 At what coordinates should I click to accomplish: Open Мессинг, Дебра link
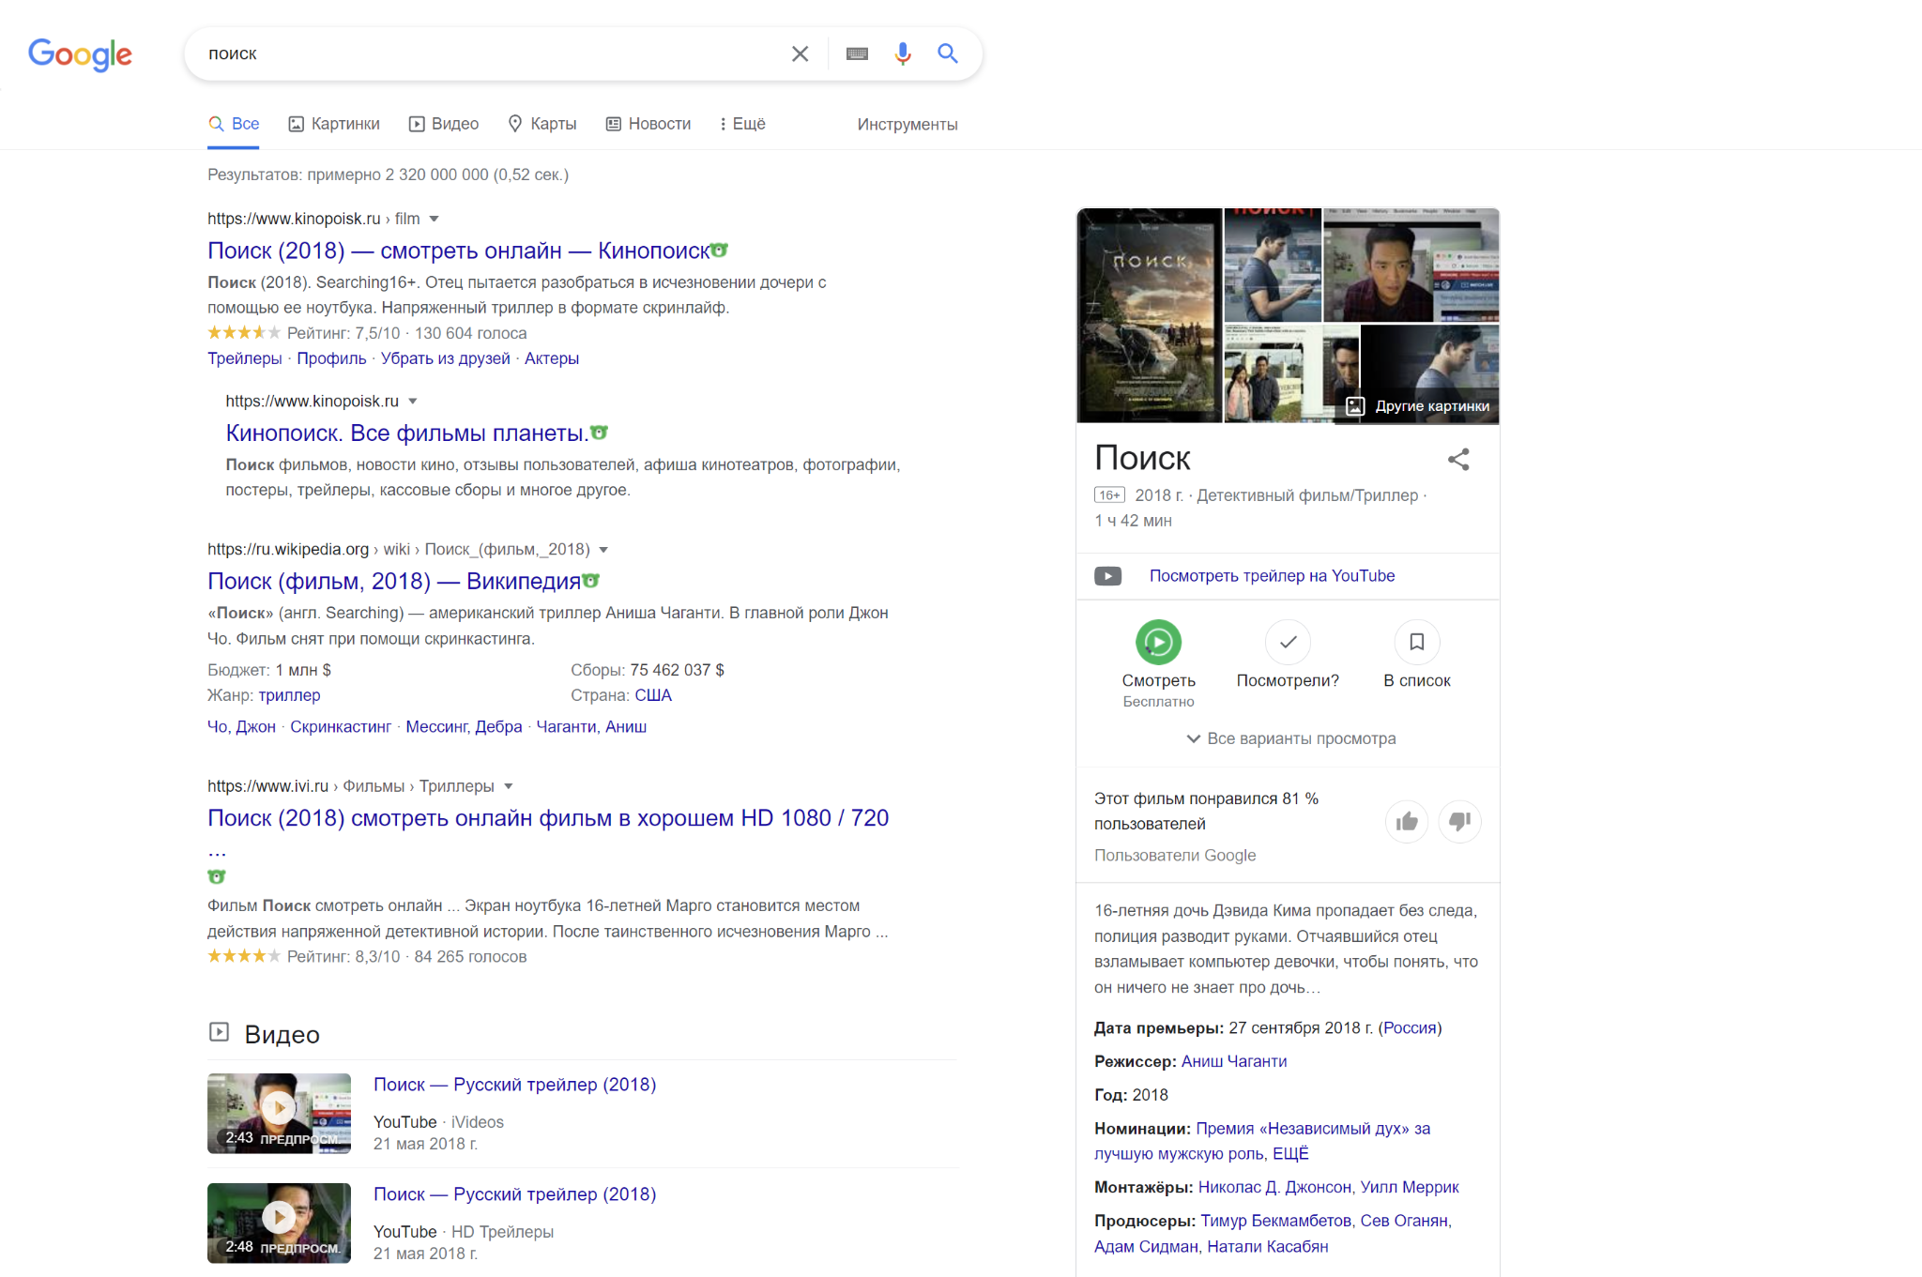click(464, 727)
